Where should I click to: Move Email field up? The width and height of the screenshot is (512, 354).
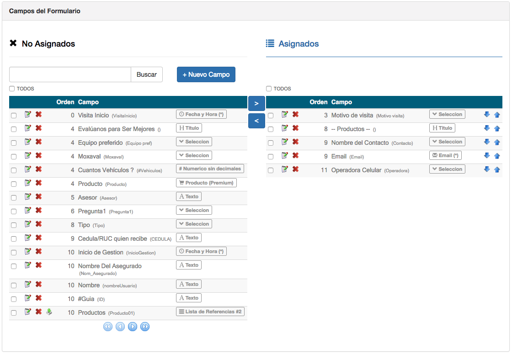click(x=497, y=156)
